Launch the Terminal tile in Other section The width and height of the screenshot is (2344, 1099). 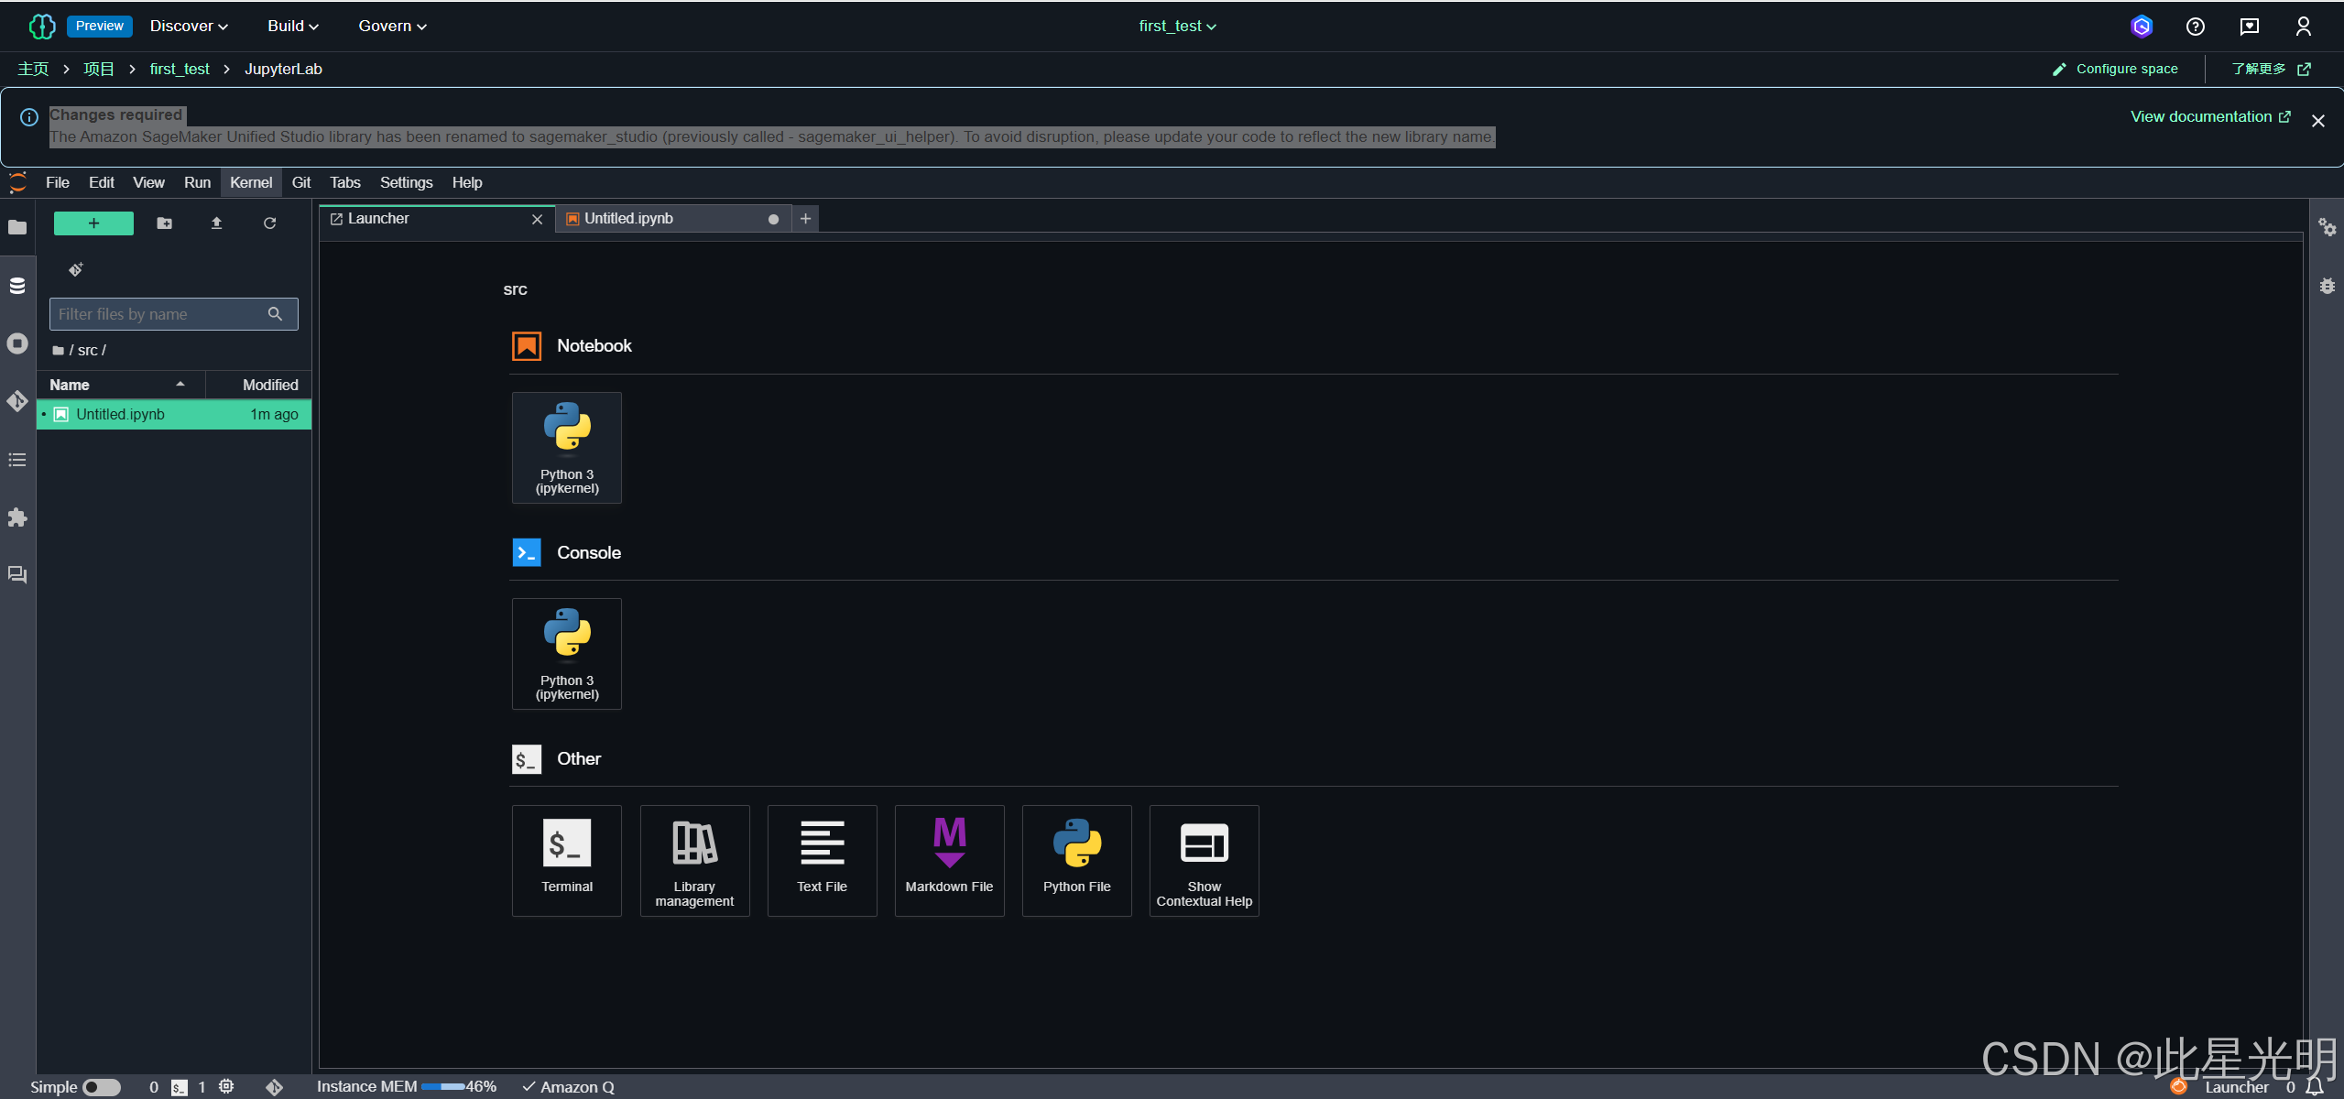[x=566, y=860]
